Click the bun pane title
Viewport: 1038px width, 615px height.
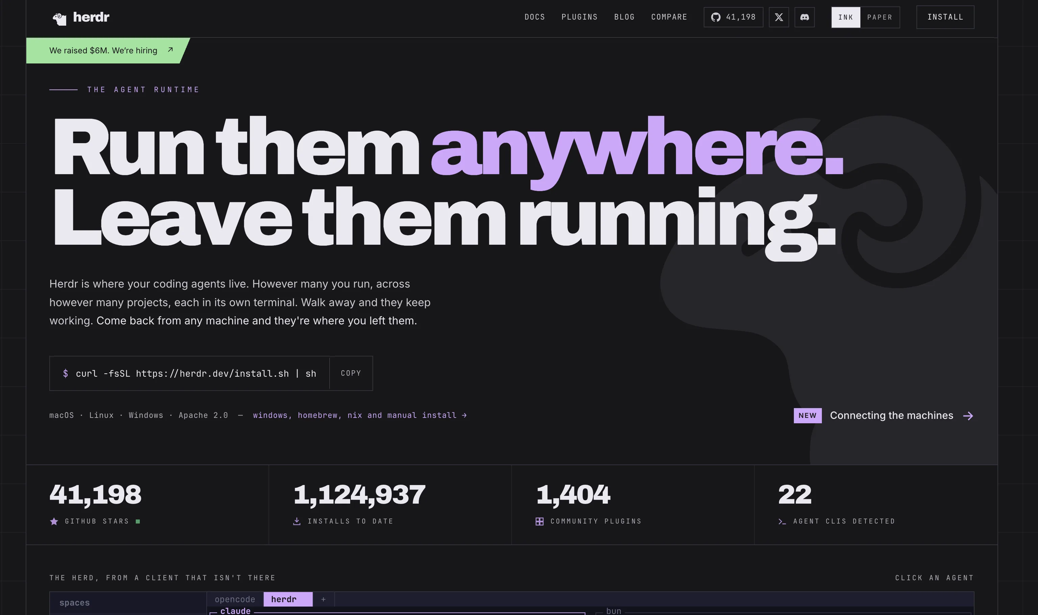(614, 611)
